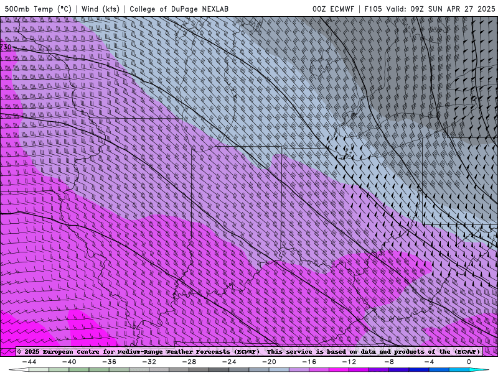Click the "-8" colorbar label

389,362
